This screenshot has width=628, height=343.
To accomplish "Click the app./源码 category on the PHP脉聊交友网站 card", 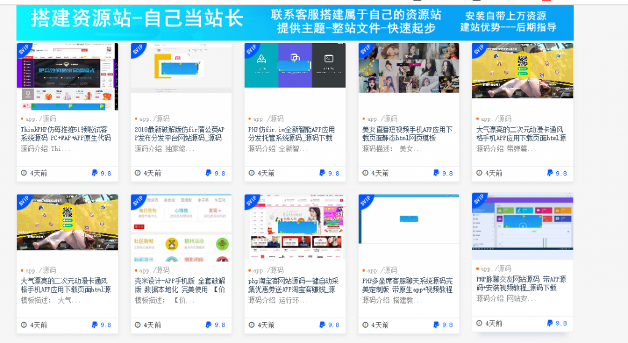I will (x=496, y=269).
